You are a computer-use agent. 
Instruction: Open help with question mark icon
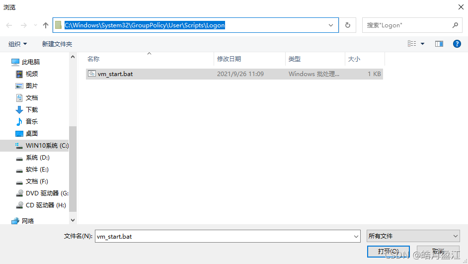click(x=457, y=44)
